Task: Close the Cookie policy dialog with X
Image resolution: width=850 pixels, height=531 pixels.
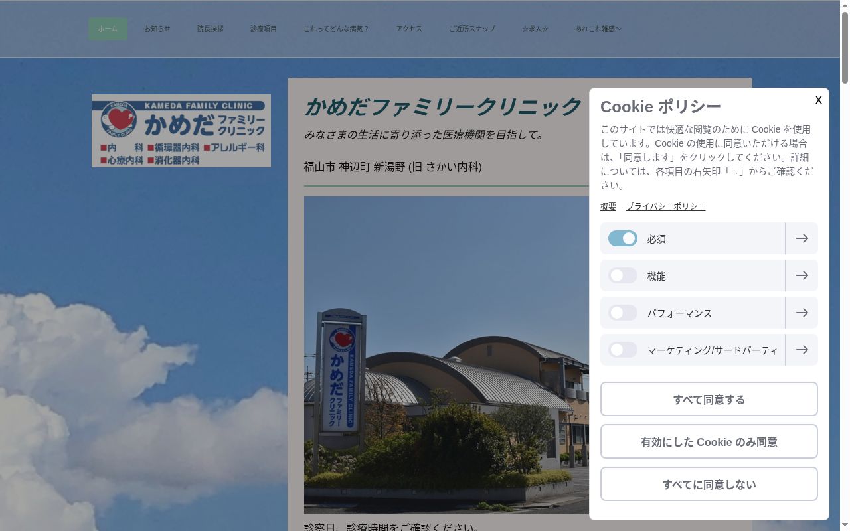Action: tap(818, 100)
